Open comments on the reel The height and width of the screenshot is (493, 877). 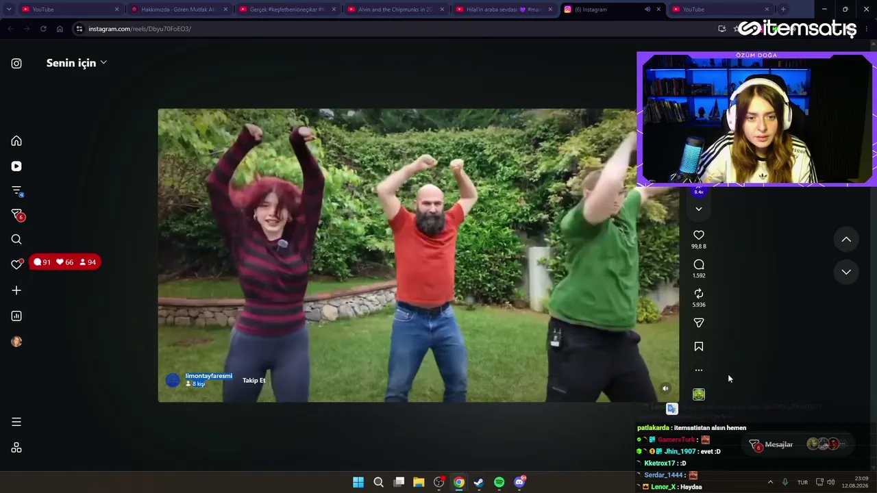click(699, 264)
